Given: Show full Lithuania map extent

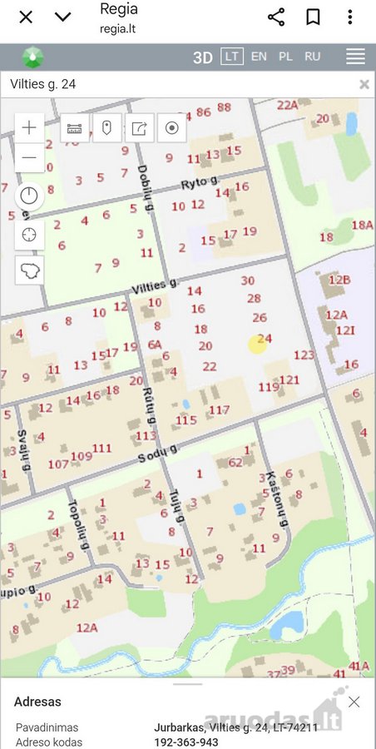Looking at the screenshot, I should click(x=30, y=270).
